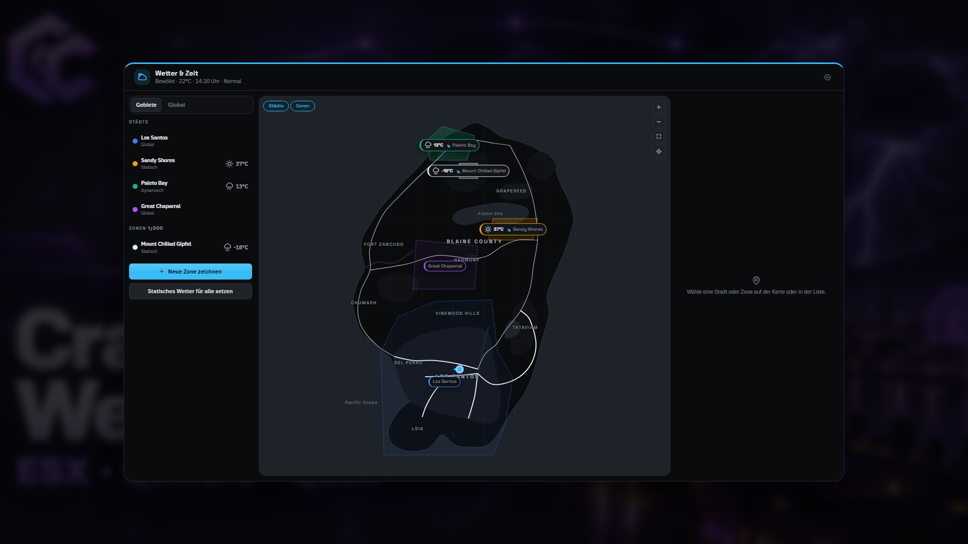Click the plus icon in Neue Zone zeichnen
Screen dimensions: 968x544
[x=162, y=271]
